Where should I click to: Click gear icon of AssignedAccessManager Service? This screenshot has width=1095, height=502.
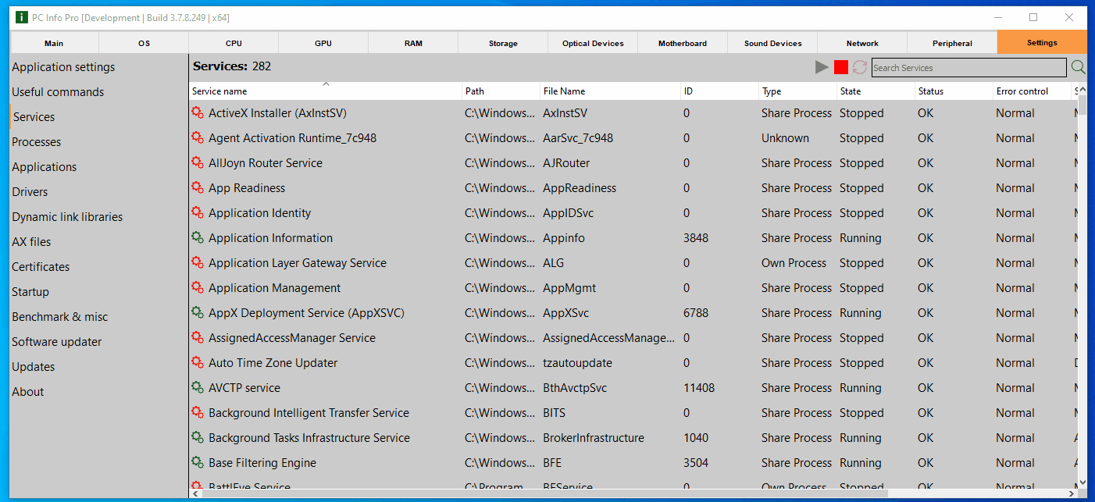[x=198, y=338]
